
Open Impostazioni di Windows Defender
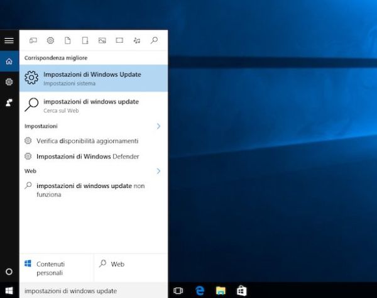[x=94, y=157]
